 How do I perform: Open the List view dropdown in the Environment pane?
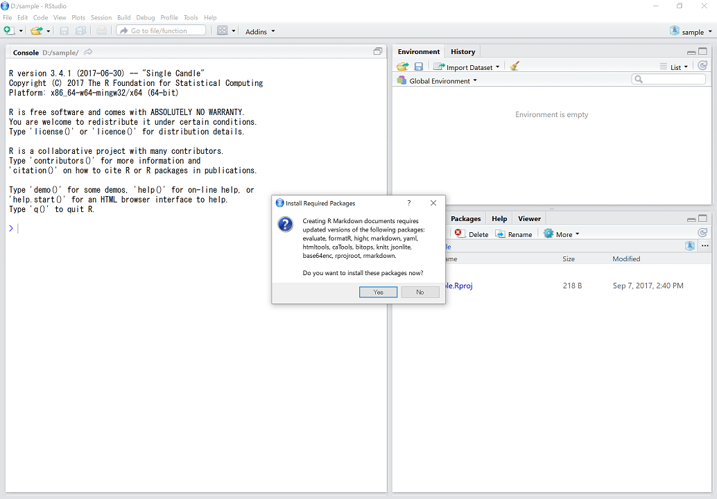675,67
